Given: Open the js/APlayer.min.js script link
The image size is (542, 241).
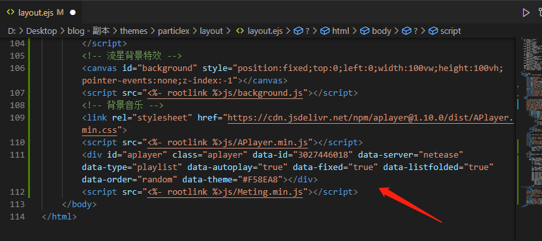Looking at the screenshot, I should [228, 143].
